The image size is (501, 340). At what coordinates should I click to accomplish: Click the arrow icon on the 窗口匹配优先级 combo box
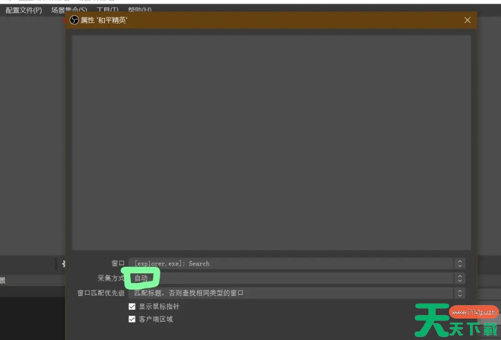click(460, 293)
